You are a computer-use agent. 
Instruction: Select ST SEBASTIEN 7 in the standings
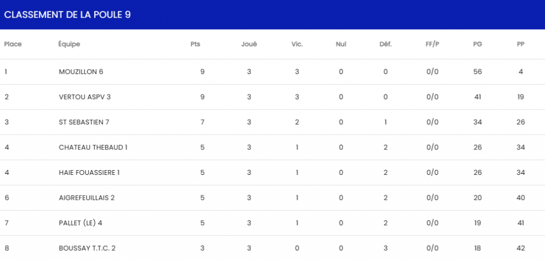84,122
